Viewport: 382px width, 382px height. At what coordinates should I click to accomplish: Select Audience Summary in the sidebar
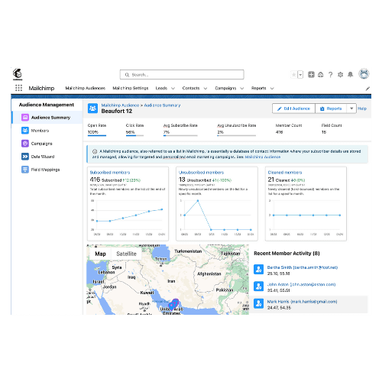coord(47,118)
